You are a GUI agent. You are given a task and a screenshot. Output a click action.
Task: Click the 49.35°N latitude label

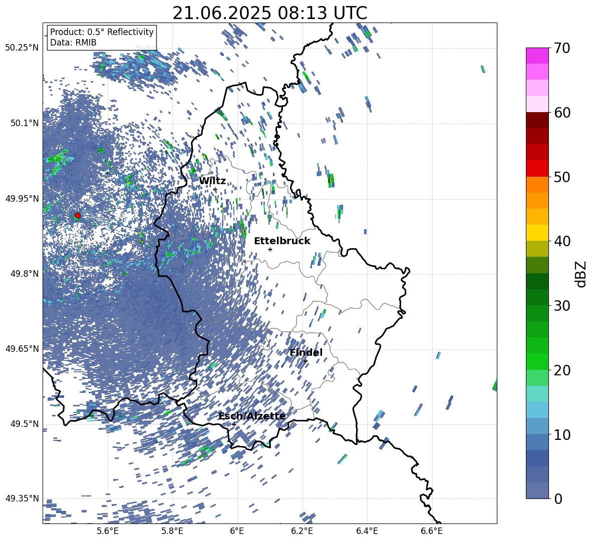click(22, 498)
